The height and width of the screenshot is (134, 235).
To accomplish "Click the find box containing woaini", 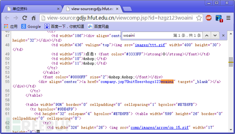I will [x=147, y=36].
